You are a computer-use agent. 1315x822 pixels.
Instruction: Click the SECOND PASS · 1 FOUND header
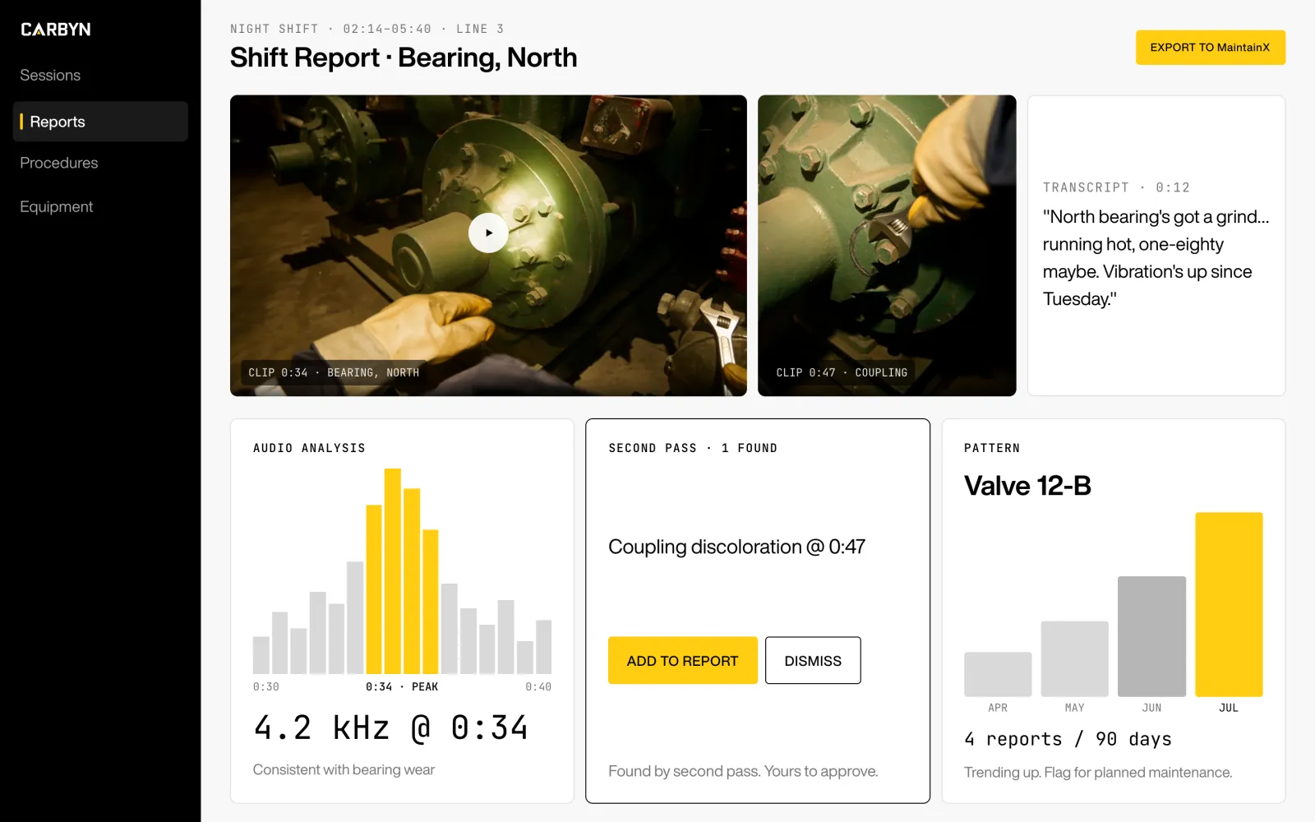click(x=693, y=448)
